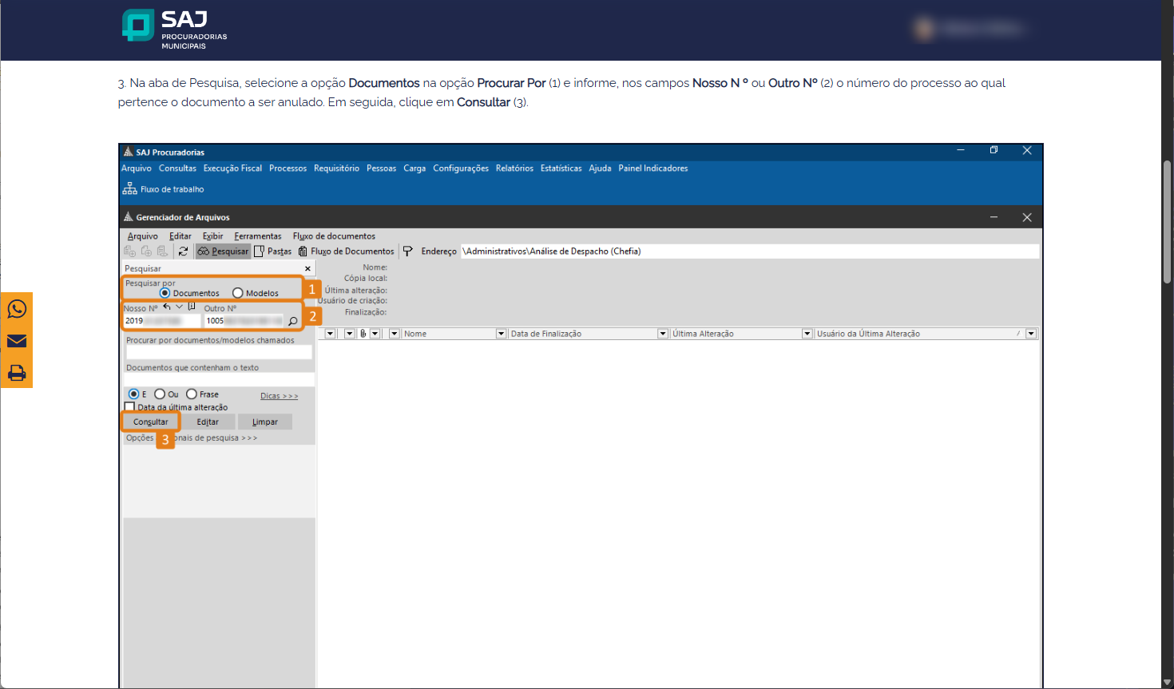
Task: Click the page vertical scrollbar thumb
Action: click(1167, 221)
